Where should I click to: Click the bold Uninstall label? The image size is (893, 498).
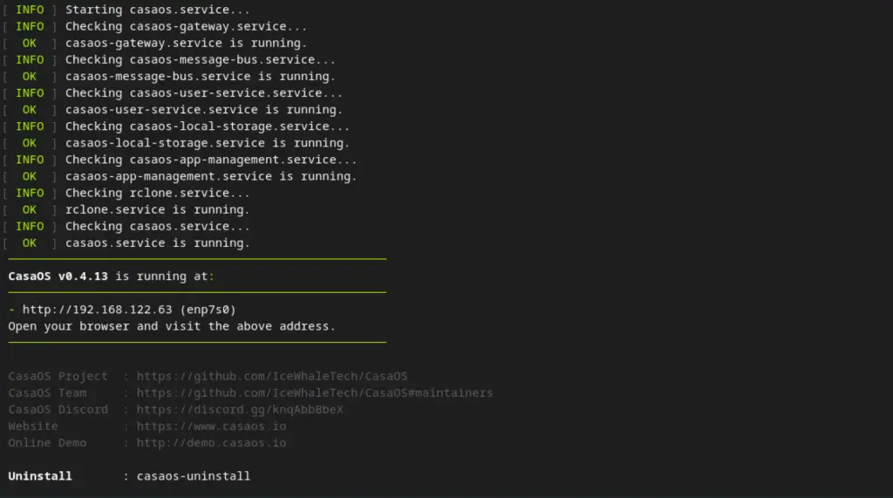click(x=40, y=476)
